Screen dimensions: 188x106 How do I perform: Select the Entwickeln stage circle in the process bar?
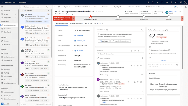tap(118, 18)
